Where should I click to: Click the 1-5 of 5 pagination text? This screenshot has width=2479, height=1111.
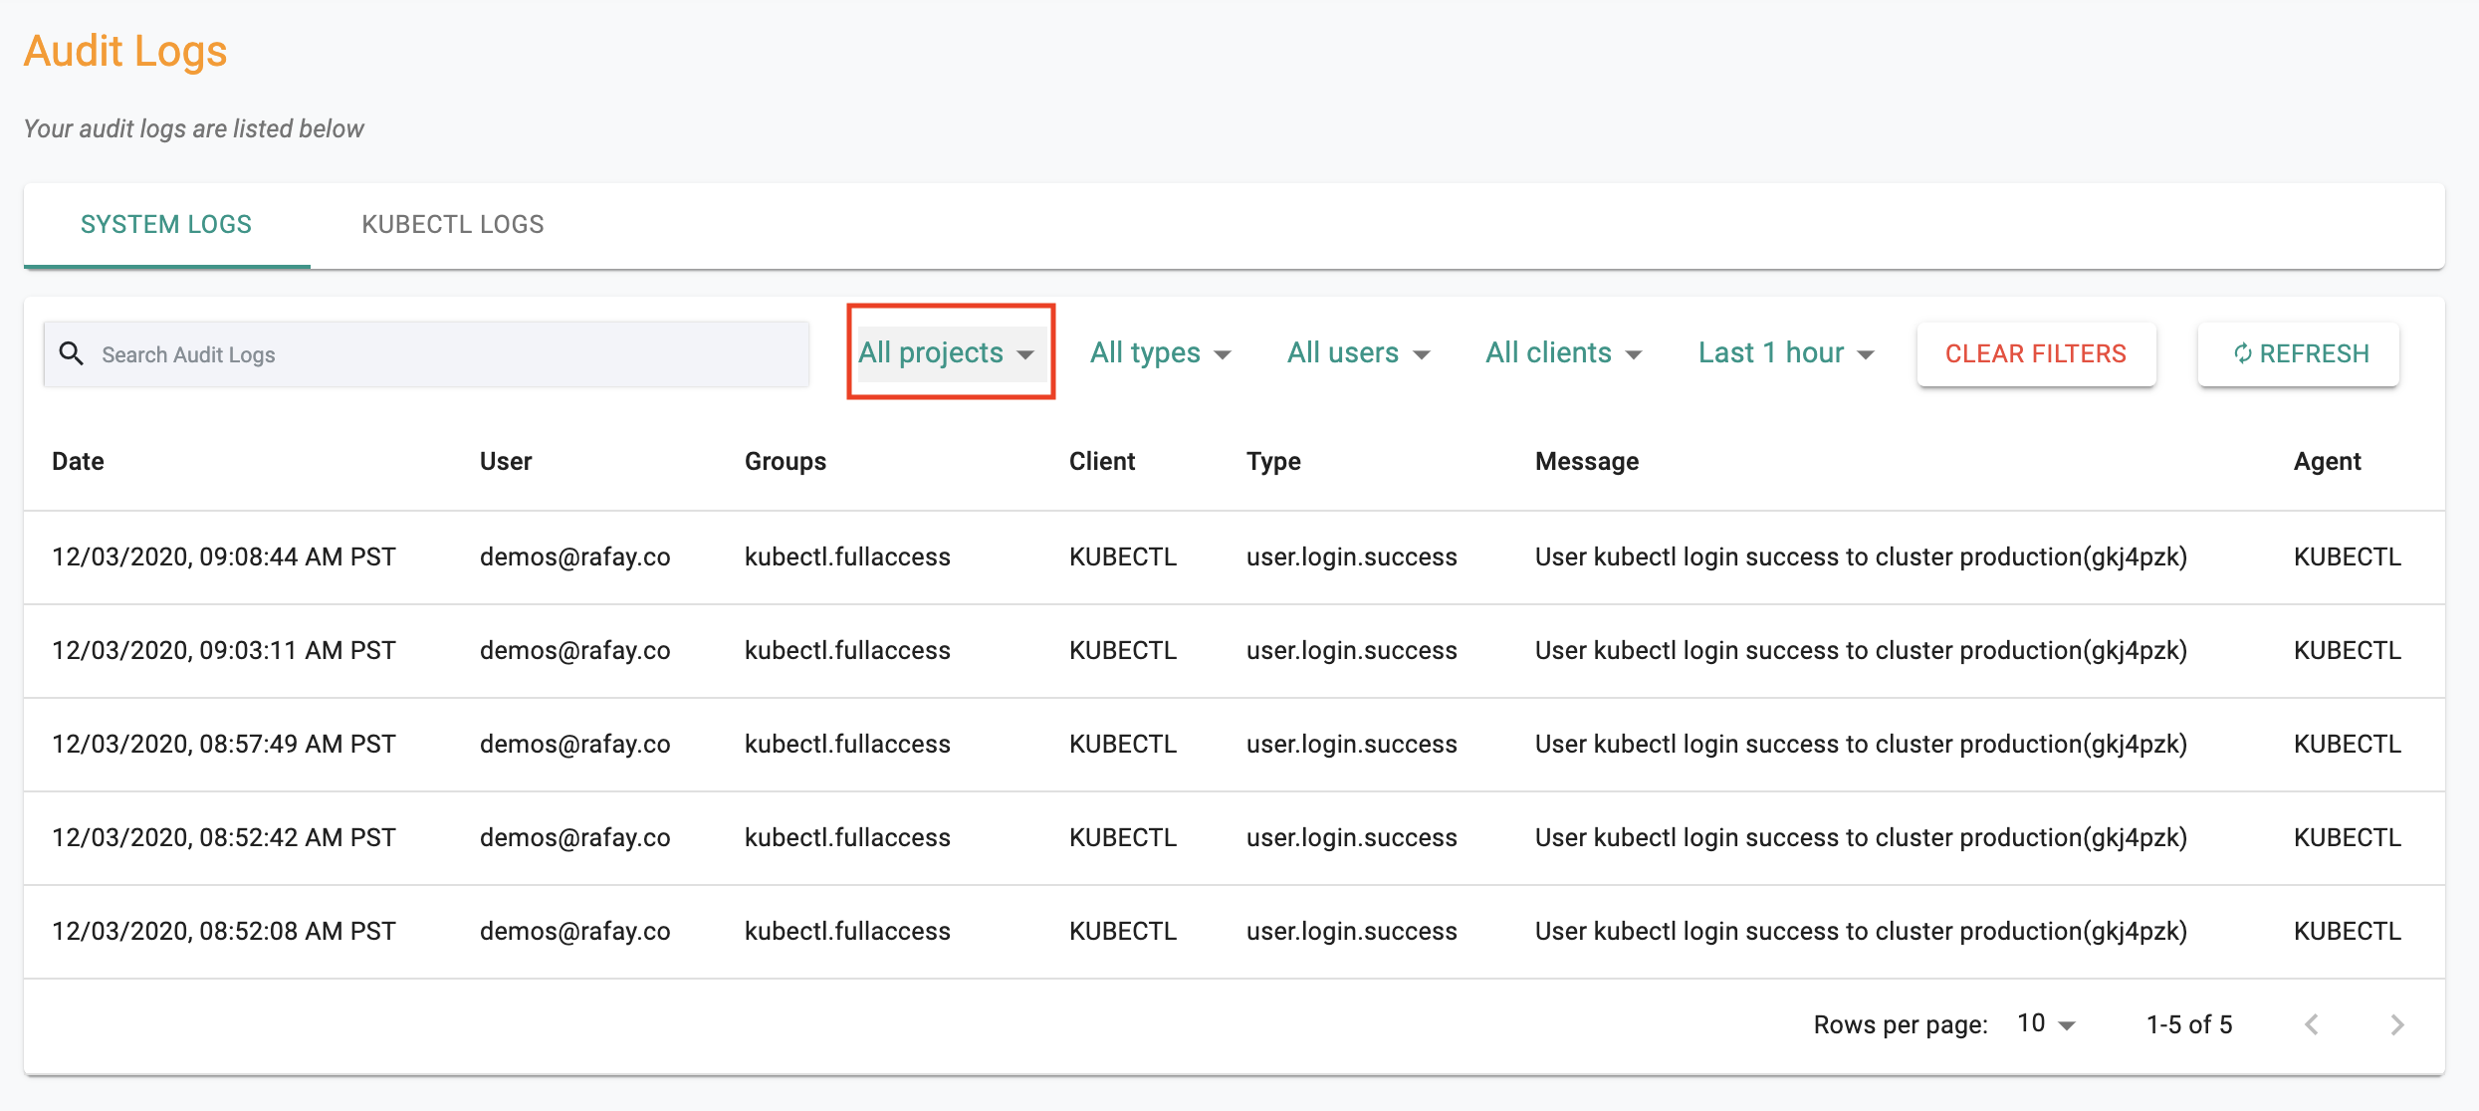tap(2189, 1024)
